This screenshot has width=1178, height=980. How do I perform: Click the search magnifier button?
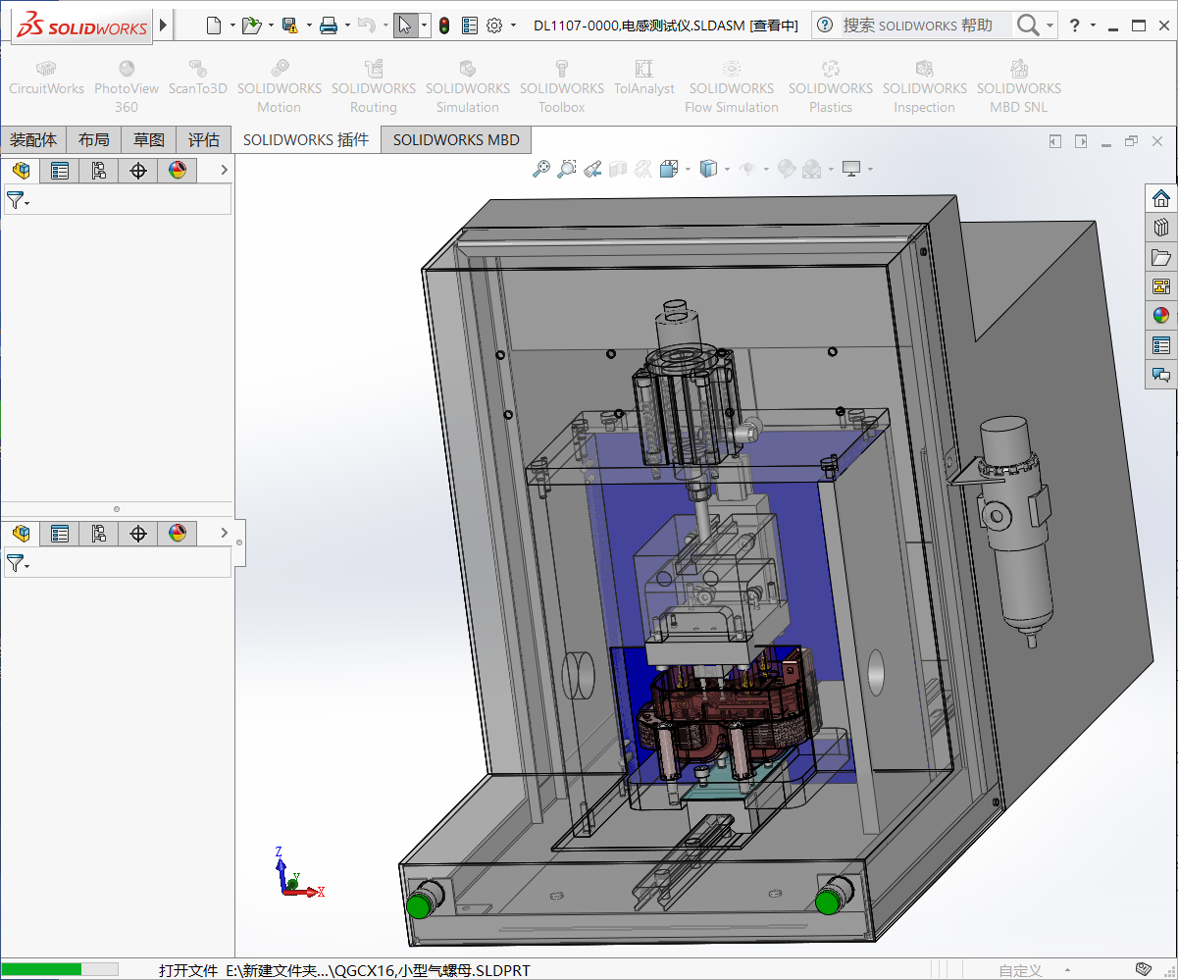[1027, 26]
